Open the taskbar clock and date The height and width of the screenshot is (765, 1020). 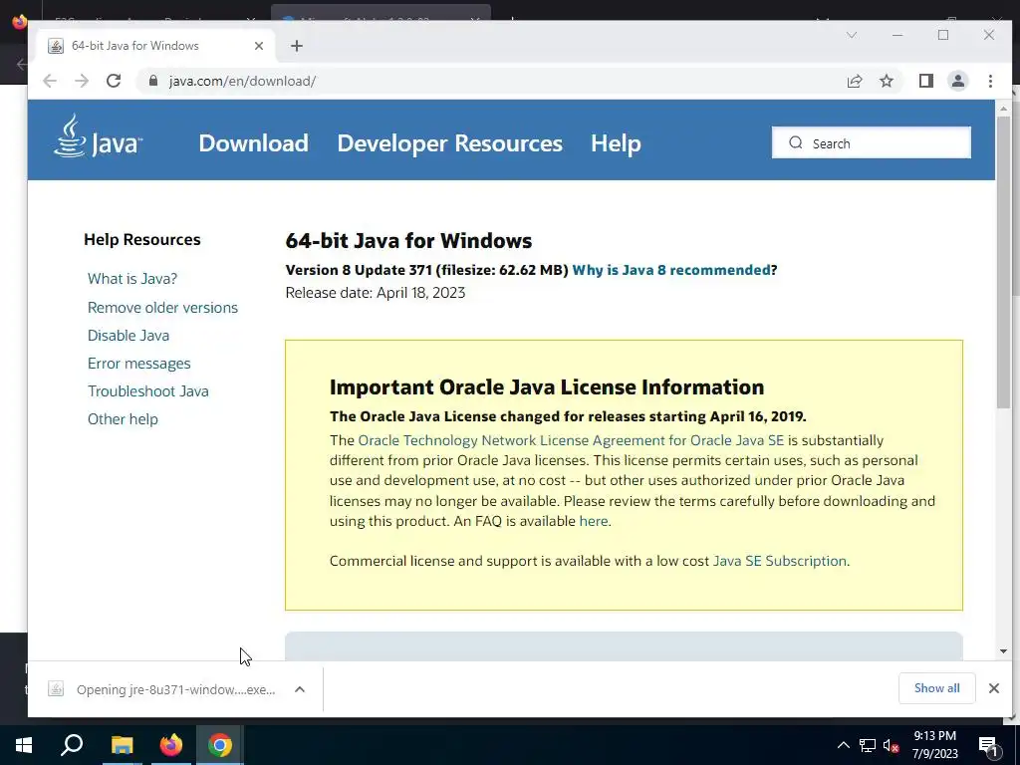point(934,745)
